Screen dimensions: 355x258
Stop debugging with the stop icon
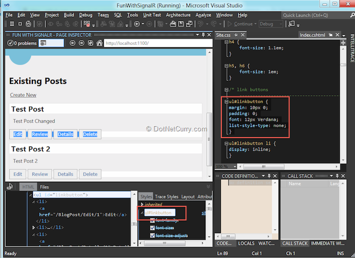pos(20,24)
